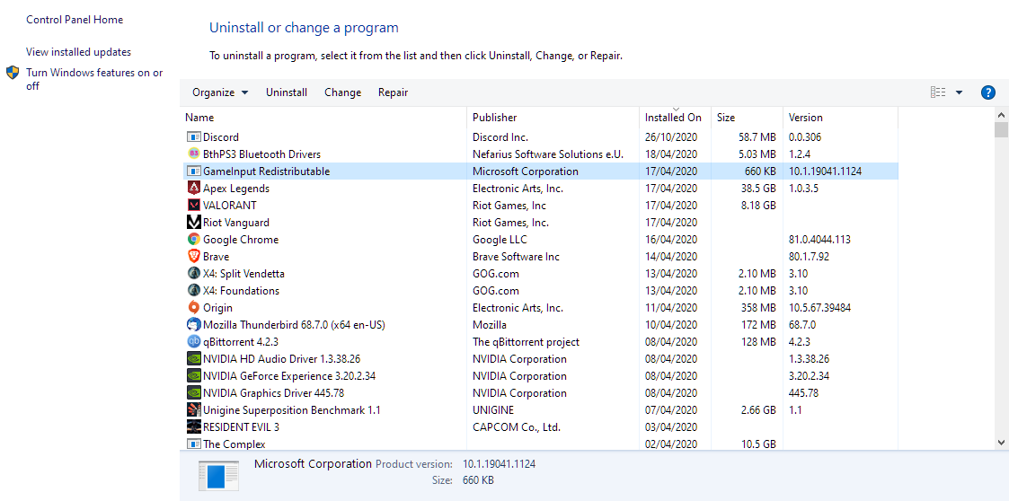Click the Mozilla Thunderbird icon
1009x501 pixels.
tap(194, 325)
